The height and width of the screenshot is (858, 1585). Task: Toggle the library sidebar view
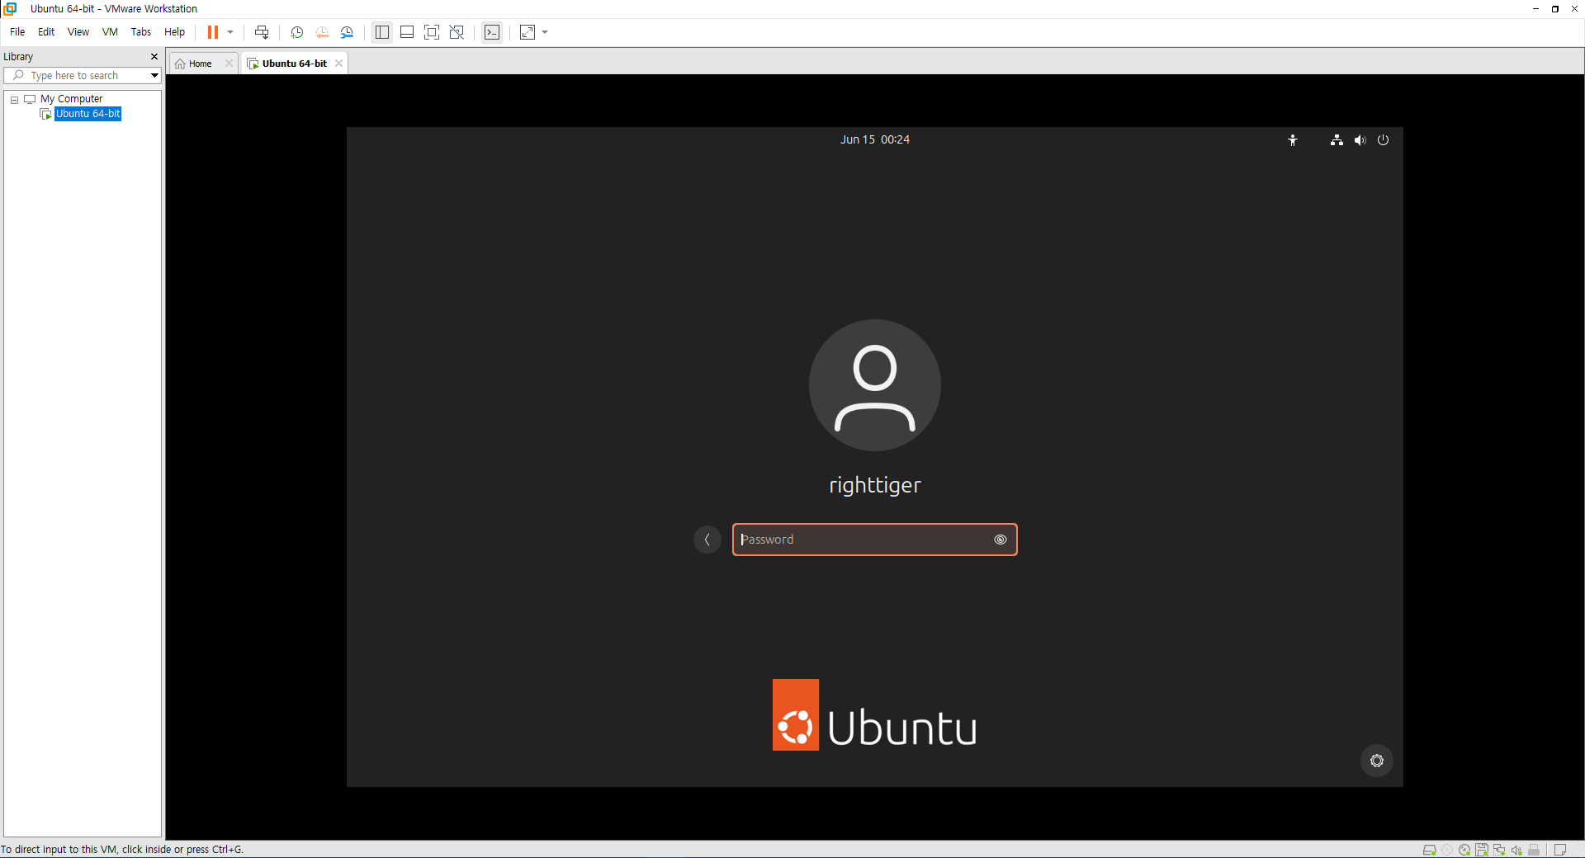(x=382, y=32)
